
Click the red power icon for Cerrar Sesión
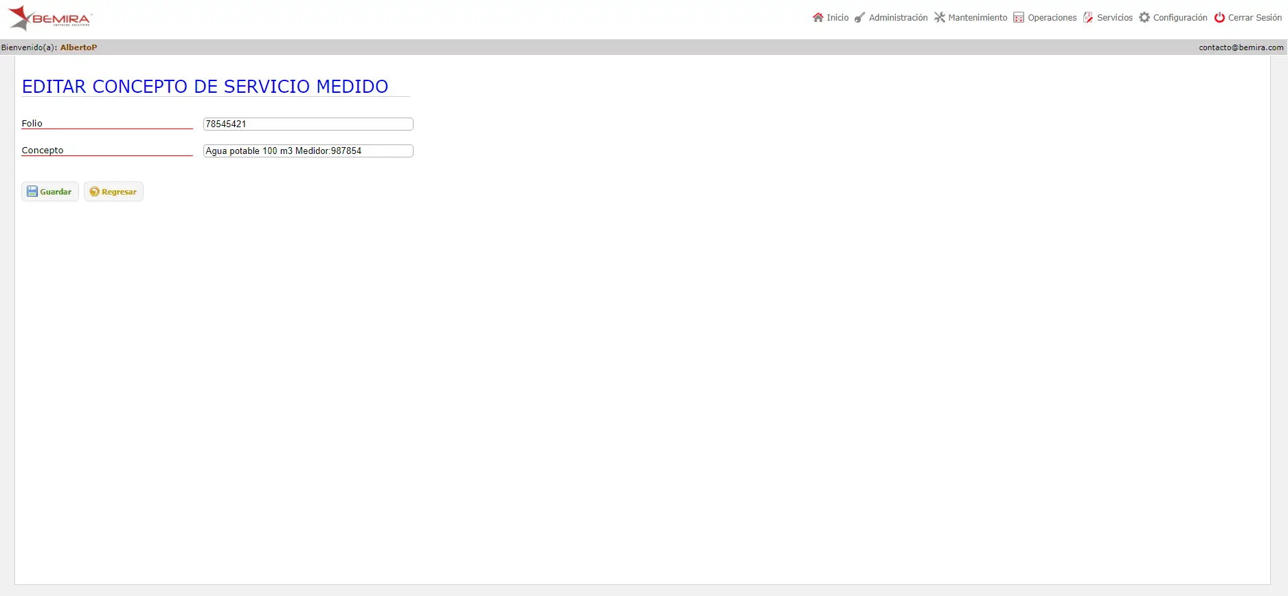point(1219,18)
